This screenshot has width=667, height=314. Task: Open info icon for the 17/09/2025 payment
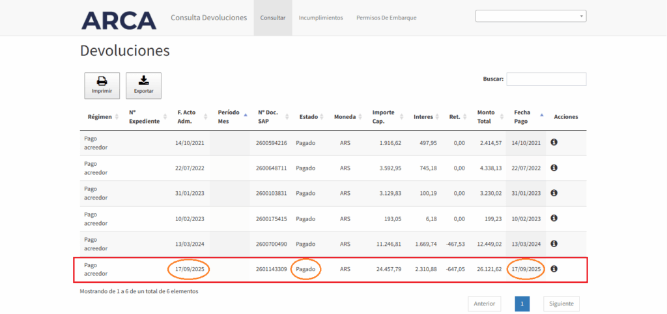point(554,268)
